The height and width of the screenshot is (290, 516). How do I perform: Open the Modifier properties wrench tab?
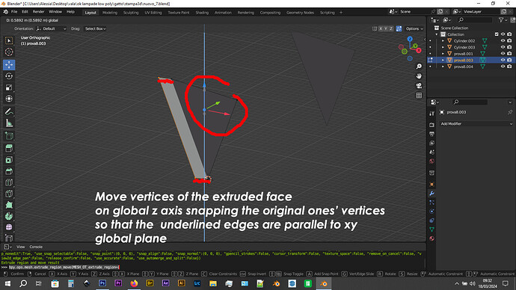pos(431,194)
